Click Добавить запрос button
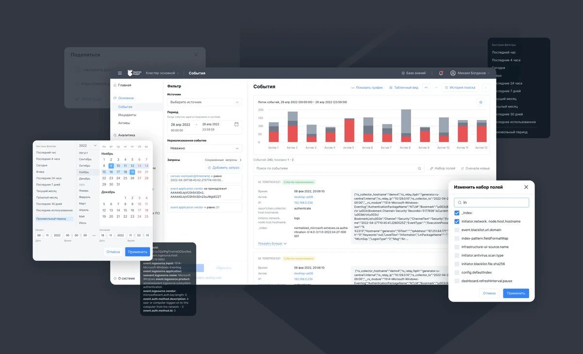The image size is (583, 354). 223,167
